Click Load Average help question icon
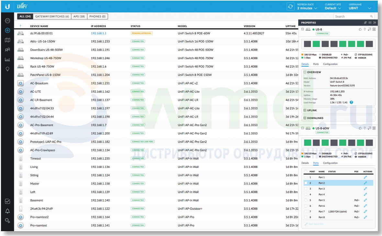The width and height of the screenshot is (382, 236). (x=351, y=102)
